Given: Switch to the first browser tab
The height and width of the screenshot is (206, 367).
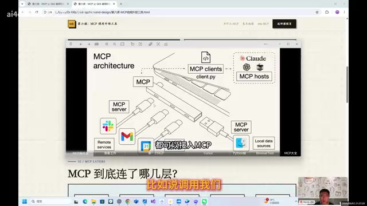Looking at the screenshot, I should [48, 4].
